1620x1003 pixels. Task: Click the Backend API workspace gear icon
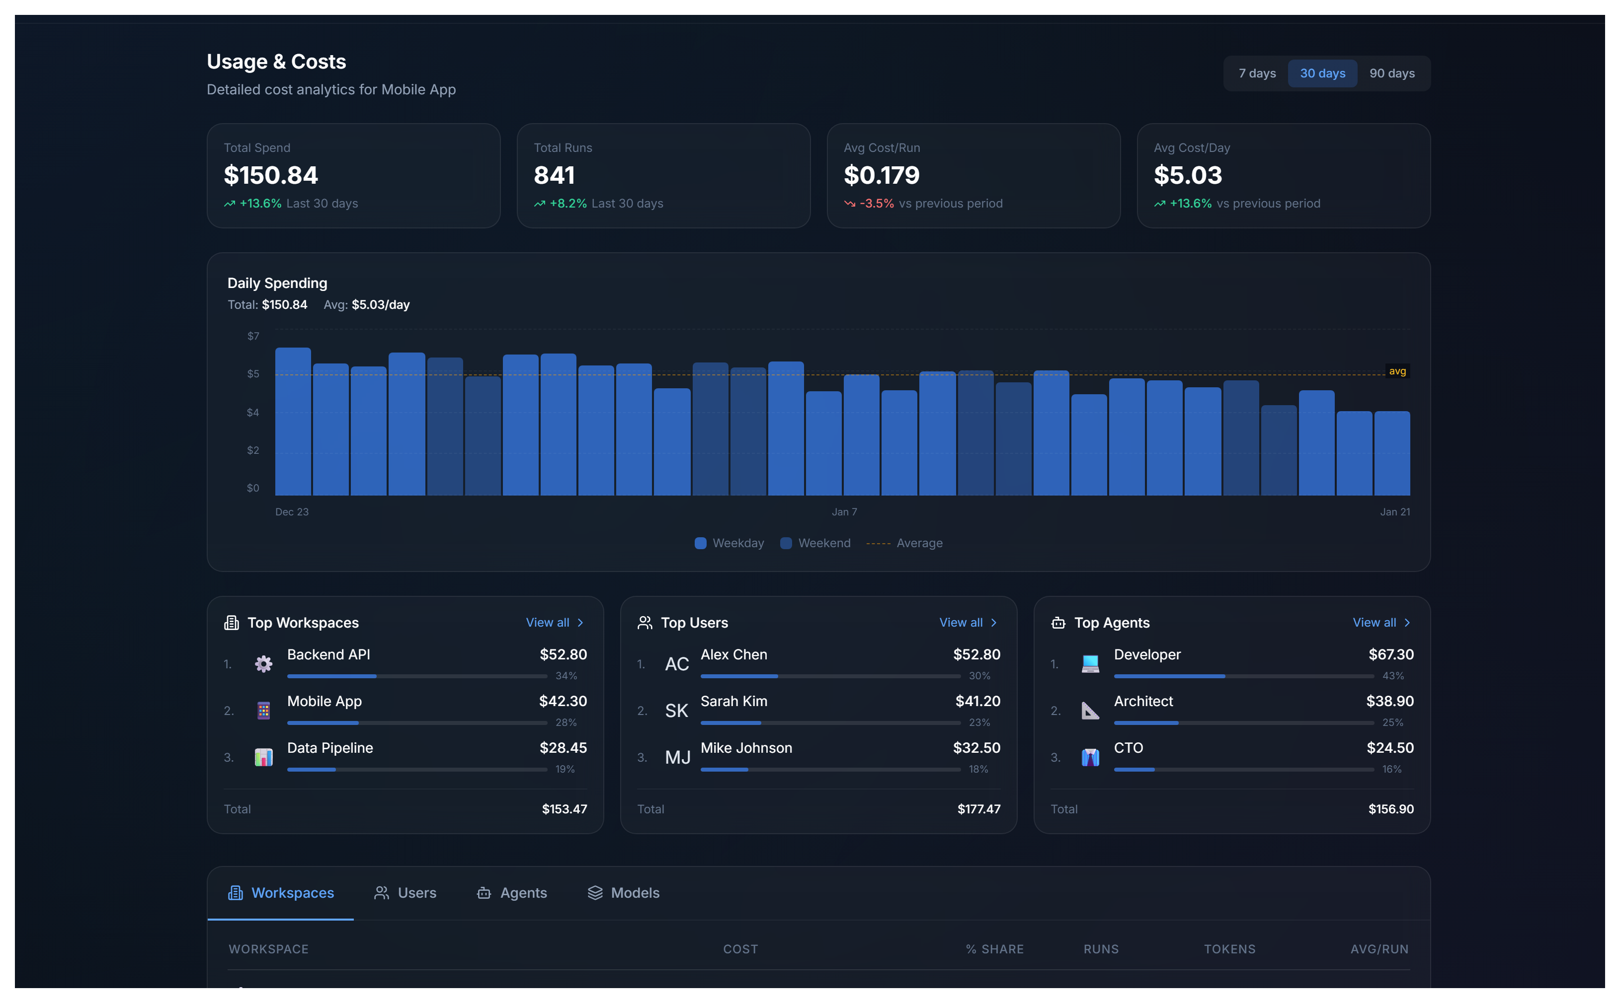coord(263,663)
